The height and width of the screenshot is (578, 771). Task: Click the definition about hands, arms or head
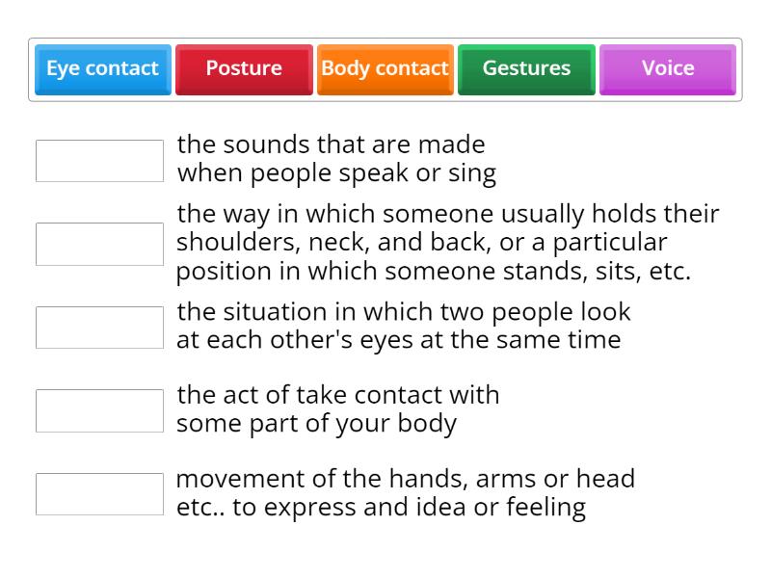tap(407, 493)
